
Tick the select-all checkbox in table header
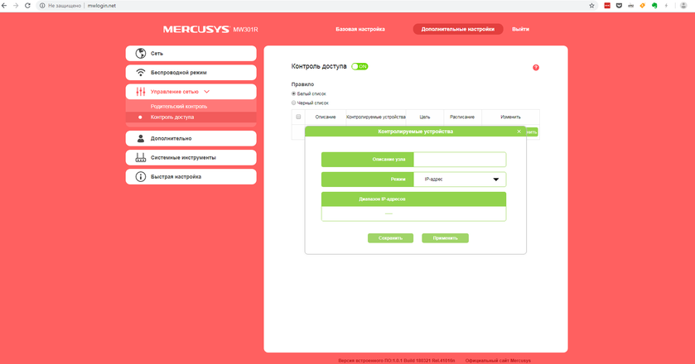299,117
